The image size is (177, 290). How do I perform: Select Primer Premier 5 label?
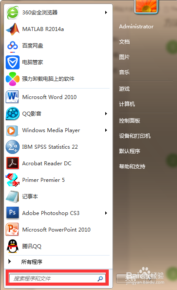tap(43, 180)
